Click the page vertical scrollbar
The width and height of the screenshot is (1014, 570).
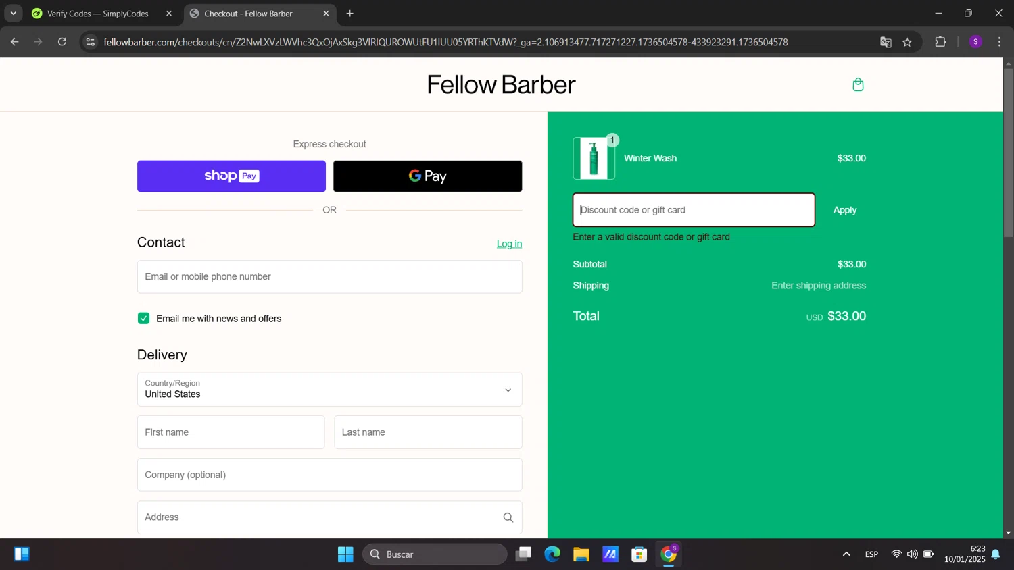(1008, 152)
